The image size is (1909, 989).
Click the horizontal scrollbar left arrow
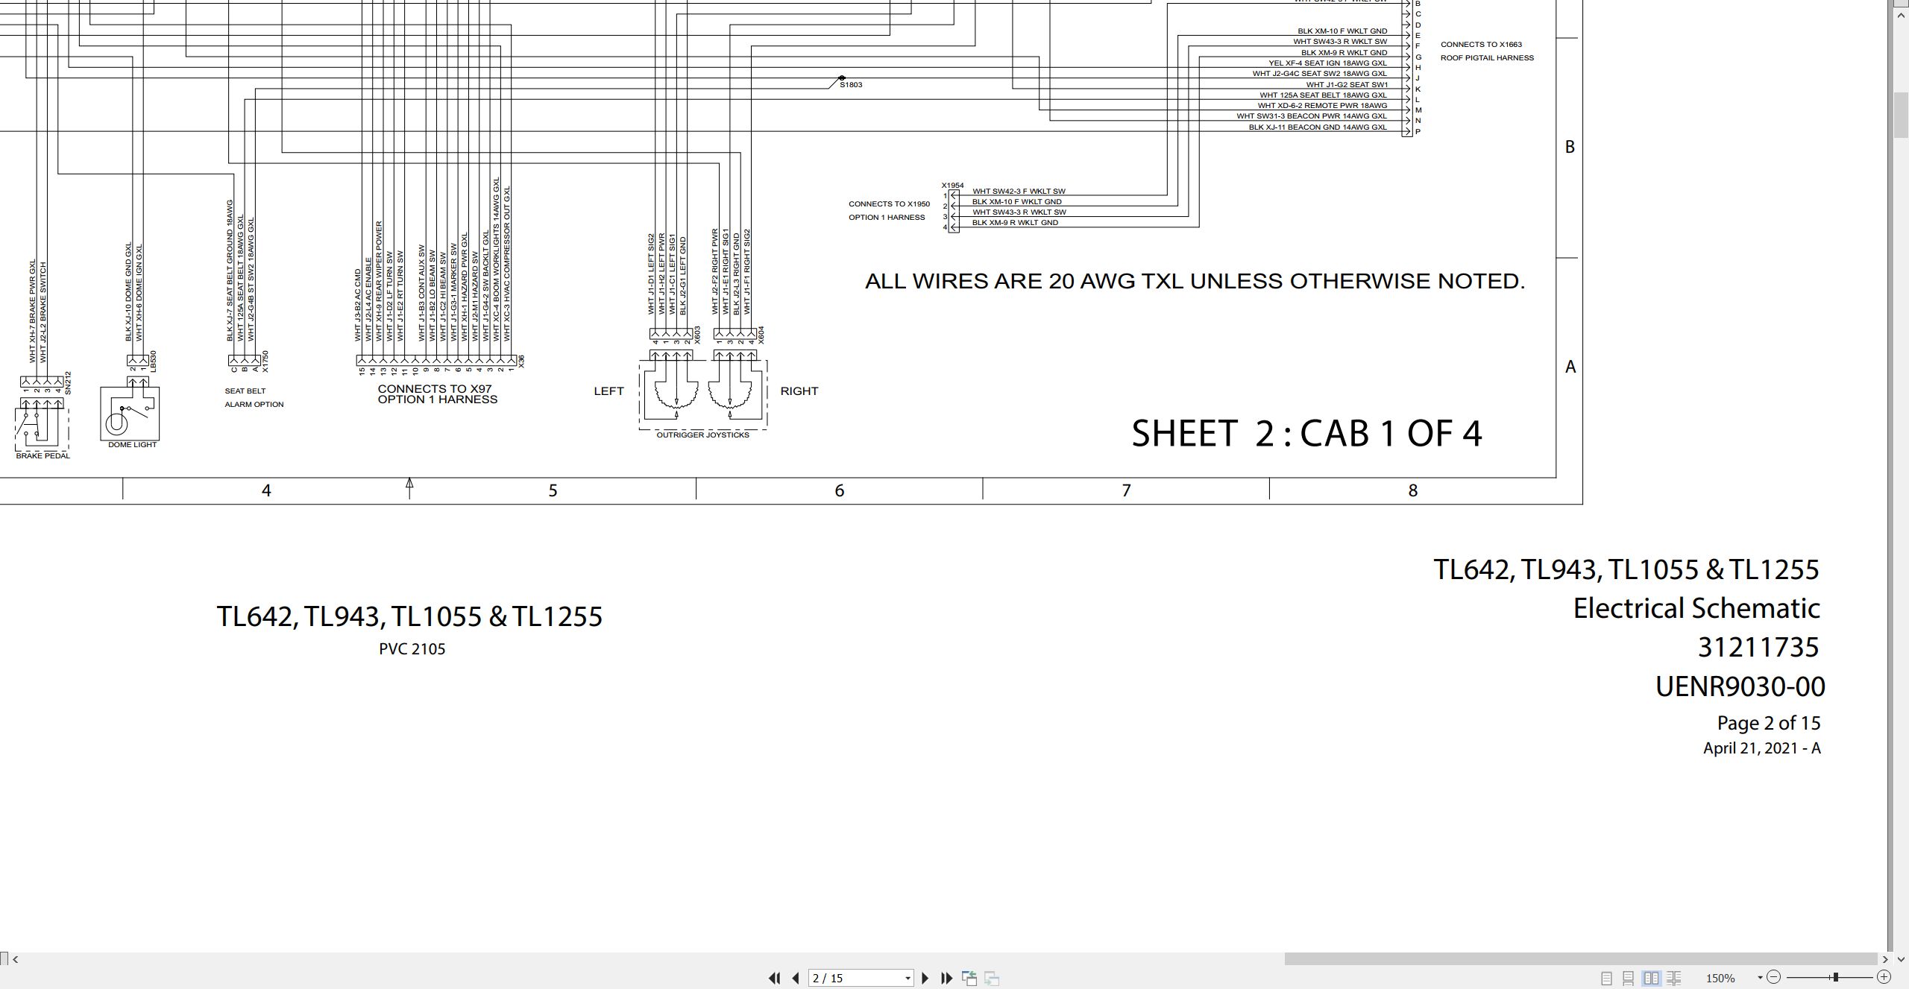[x=16, y=959]
